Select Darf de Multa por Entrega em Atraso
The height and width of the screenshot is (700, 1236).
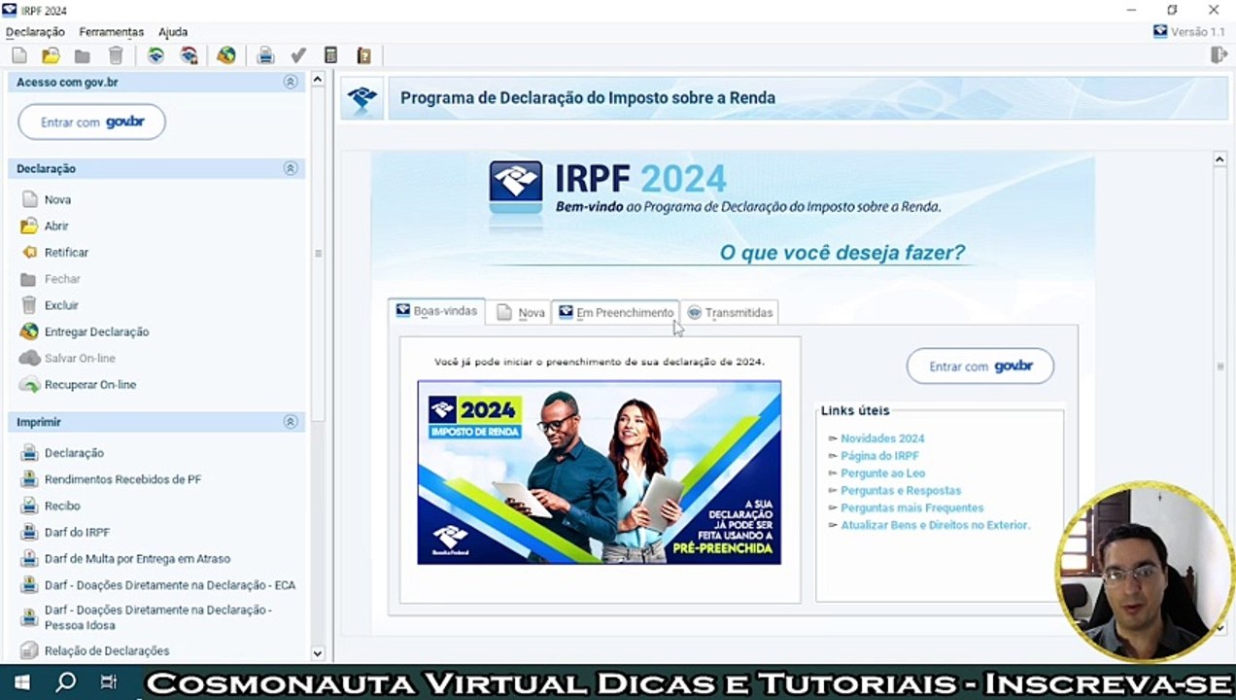pos(137,559)
